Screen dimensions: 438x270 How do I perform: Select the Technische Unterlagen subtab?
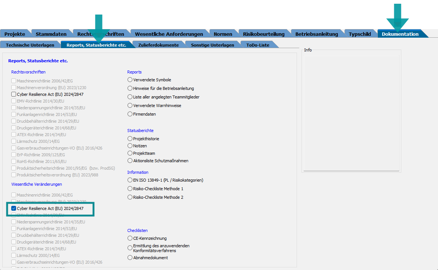click(x=30, y=45)
